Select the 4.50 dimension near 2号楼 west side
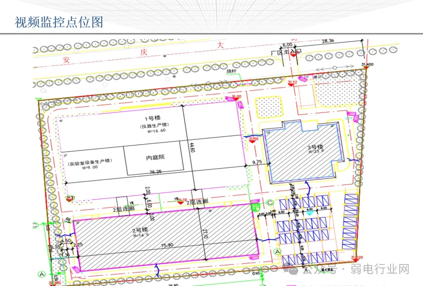This screenshot has width=423, height=286. [66, 241]
